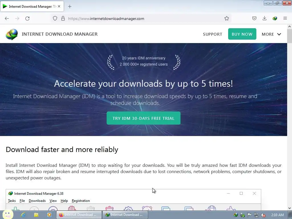Show site security info via padlock

coord(63,19)
